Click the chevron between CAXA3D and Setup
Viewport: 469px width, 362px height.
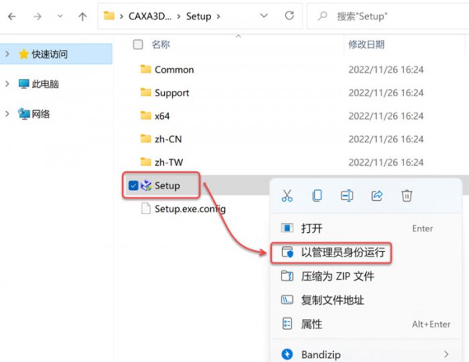pyautogui.click(x=179, y=16)
